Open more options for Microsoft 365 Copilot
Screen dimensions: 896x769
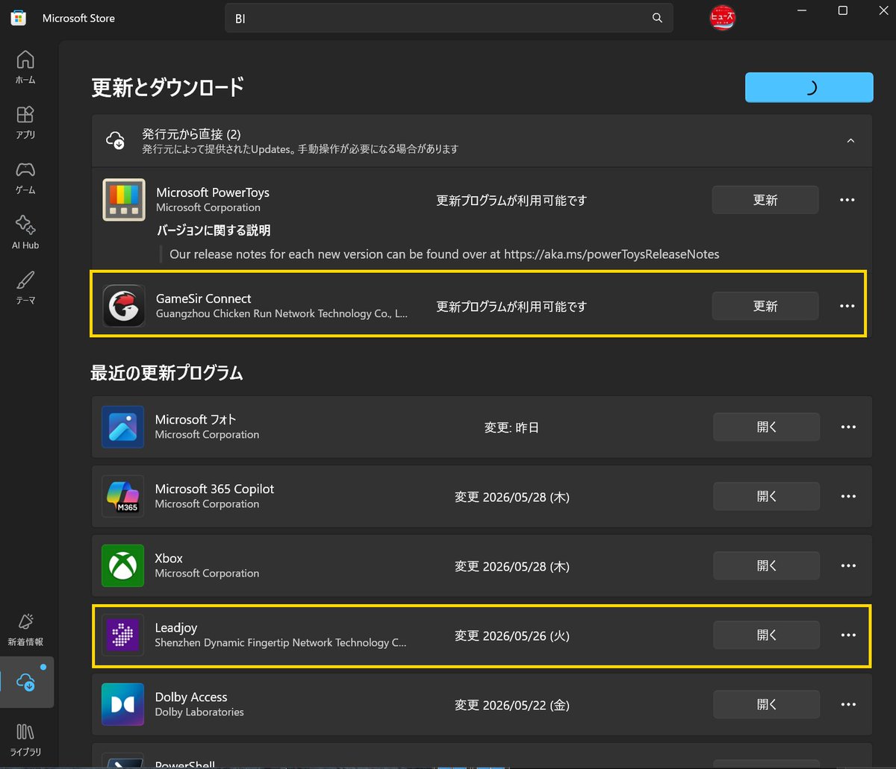click(x=848, y=497)
